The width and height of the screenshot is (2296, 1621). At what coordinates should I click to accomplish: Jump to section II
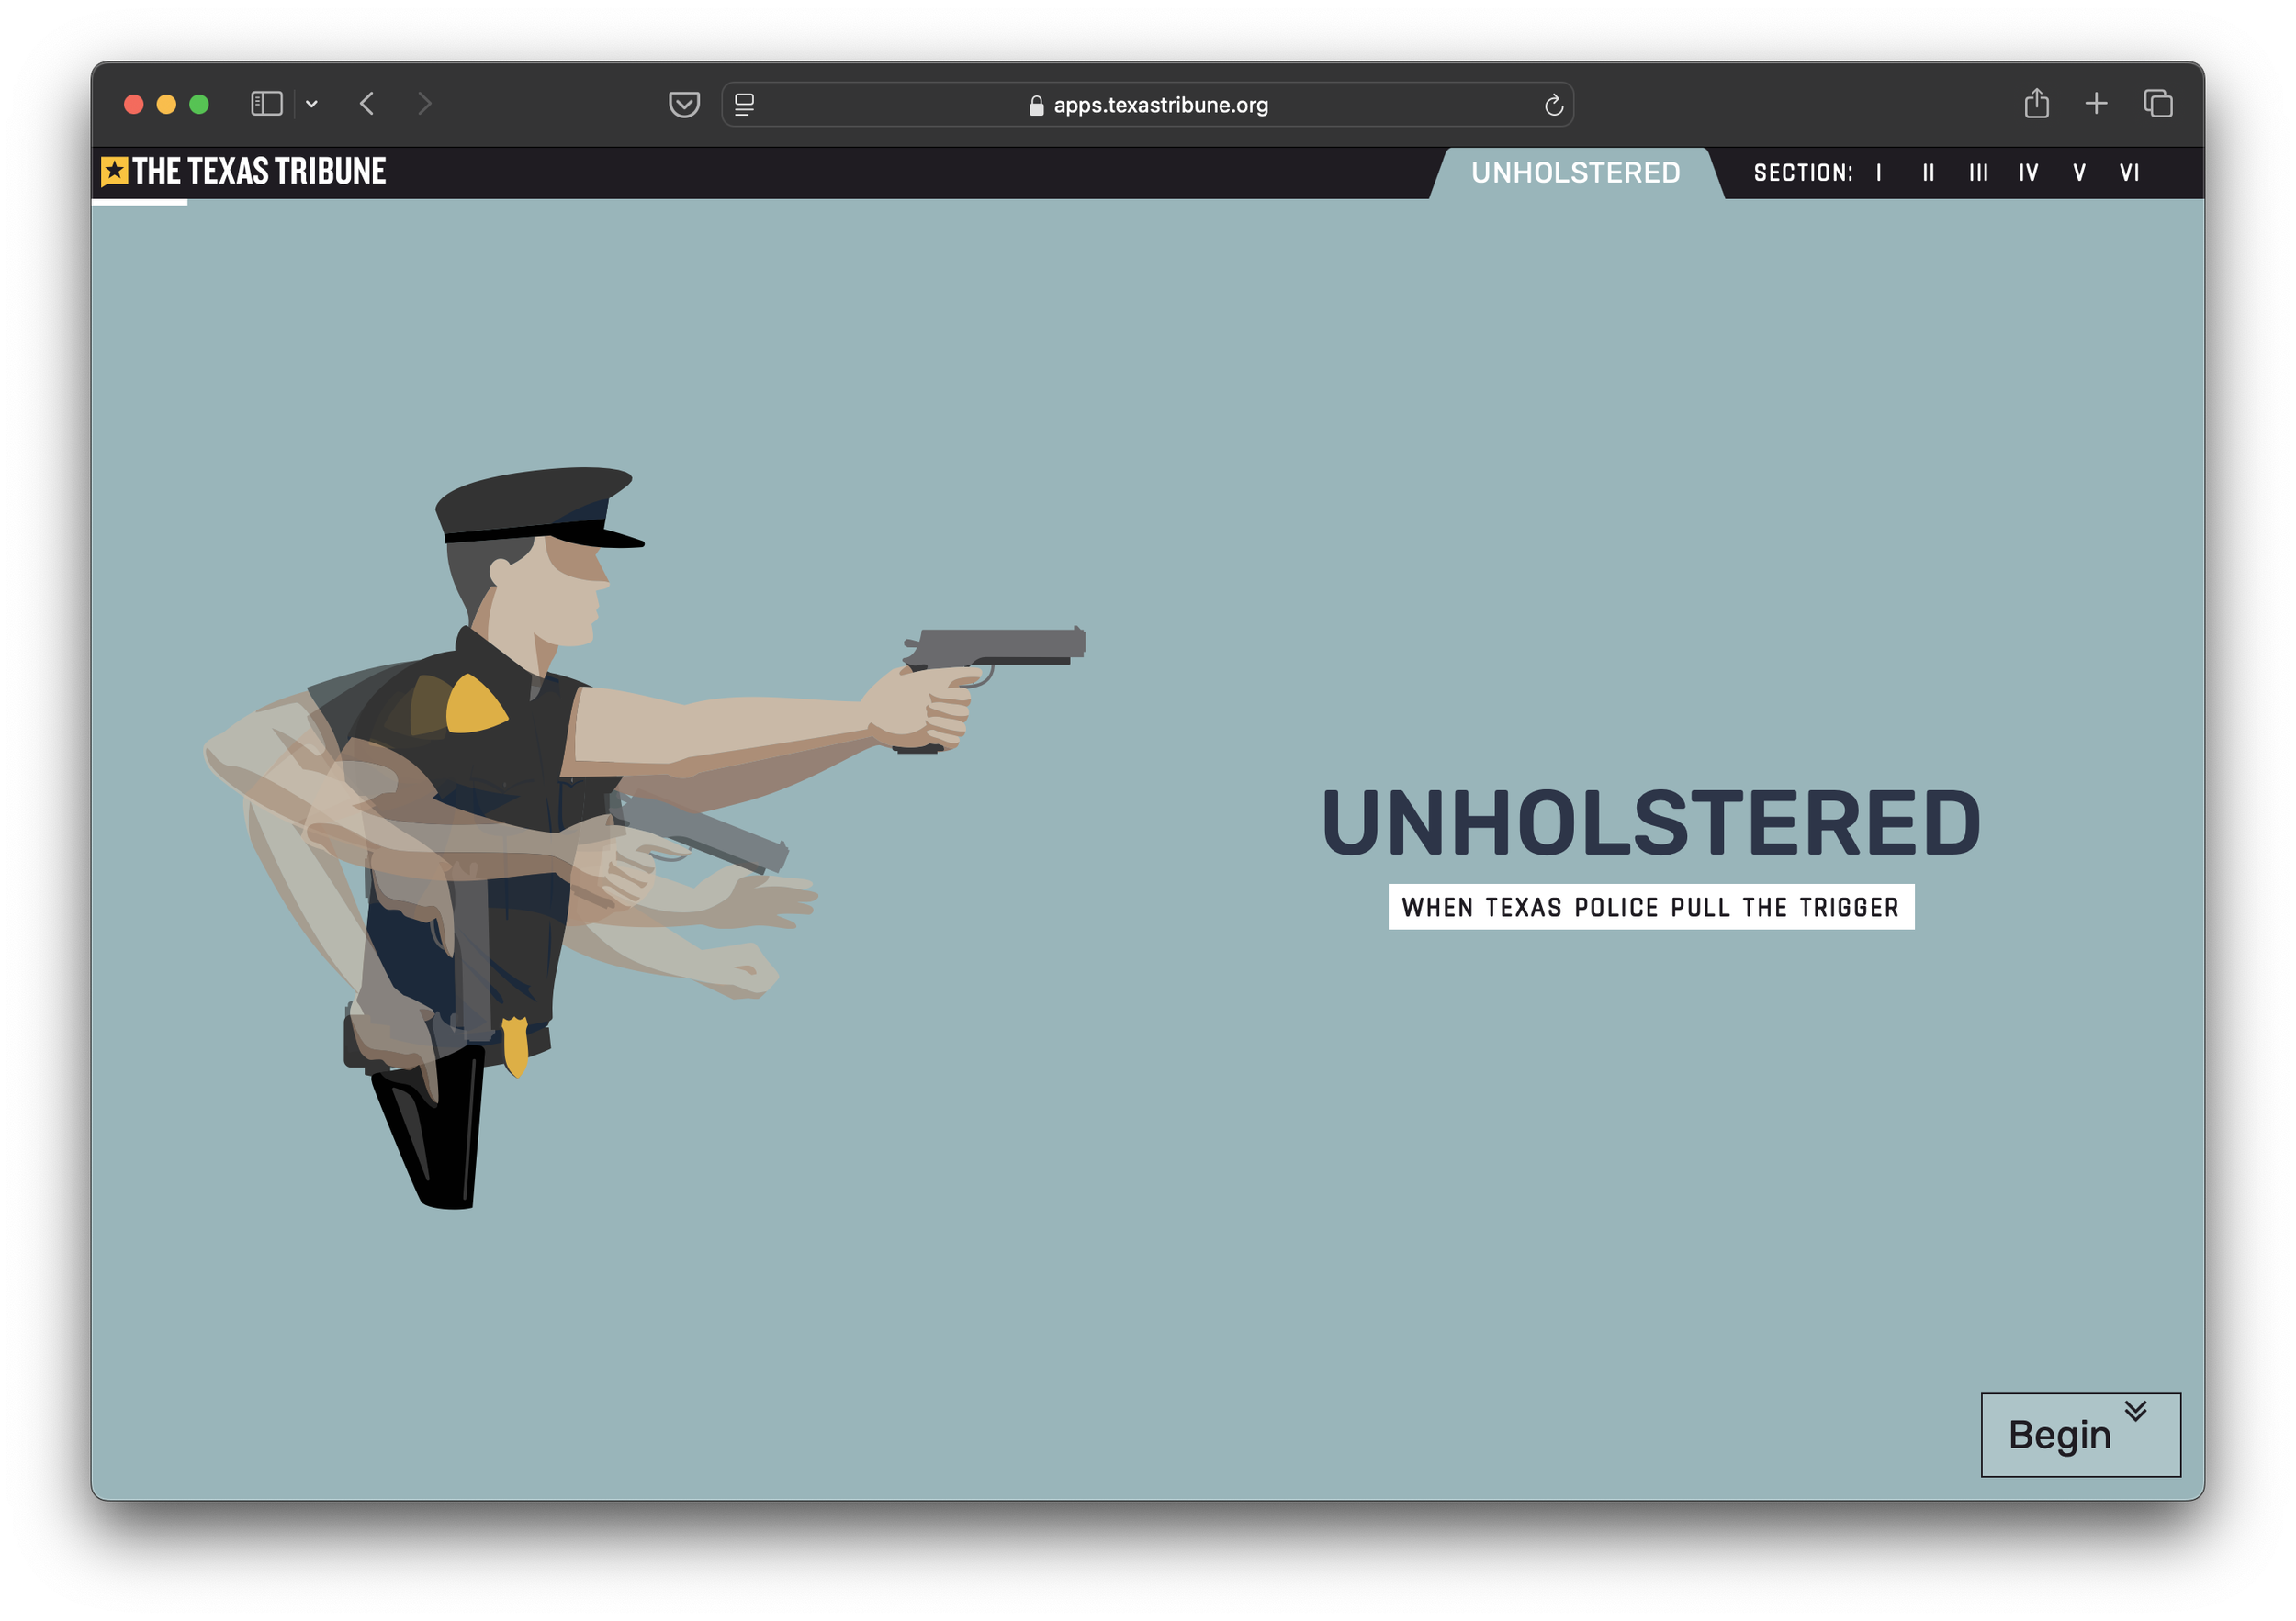[1928, 173]
